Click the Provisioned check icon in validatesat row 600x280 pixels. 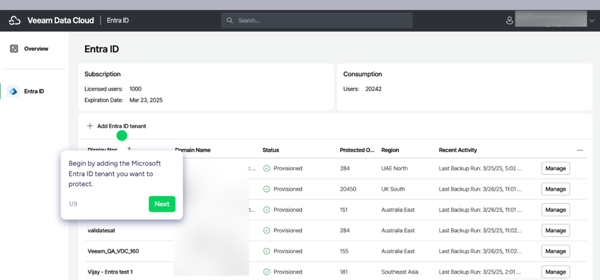click(x=266, y=231)
